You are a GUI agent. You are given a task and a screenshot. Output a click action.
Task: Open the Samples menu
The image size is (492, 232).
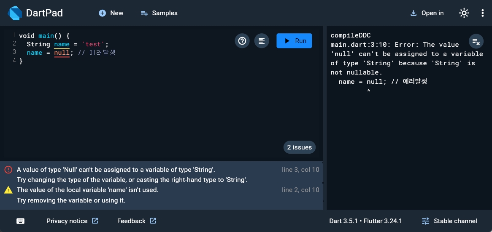(x=159, y=13)
